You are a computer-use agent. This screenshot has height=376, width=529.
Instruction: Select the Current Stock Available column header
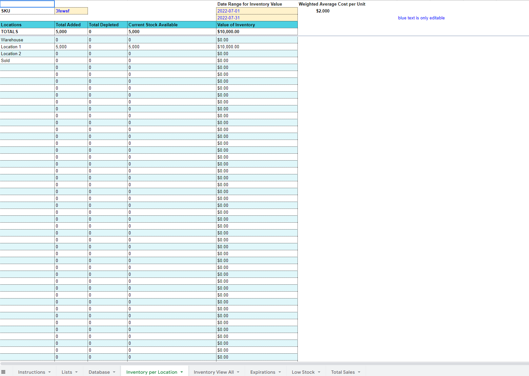pyautogui.click(x=172, y=25)
